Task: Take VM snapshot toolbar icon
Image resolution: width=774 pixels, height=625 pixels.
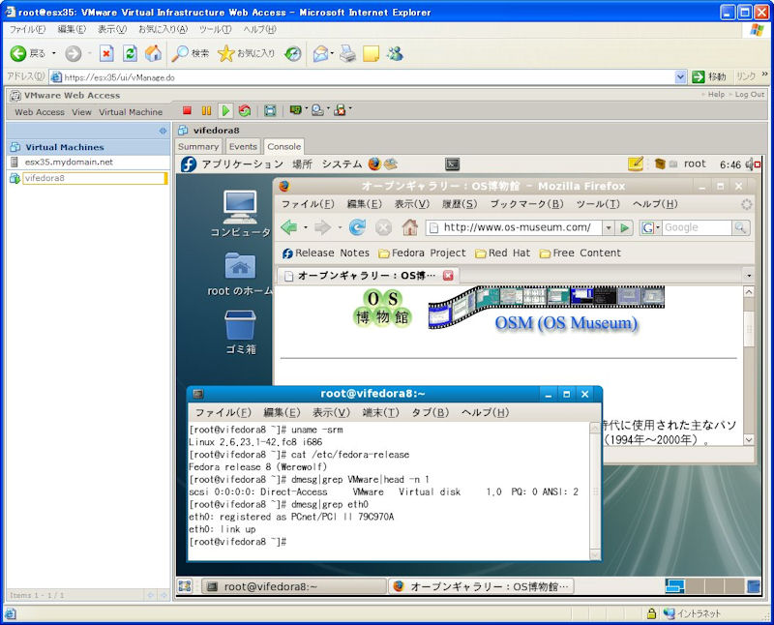Action: [270, 110]
